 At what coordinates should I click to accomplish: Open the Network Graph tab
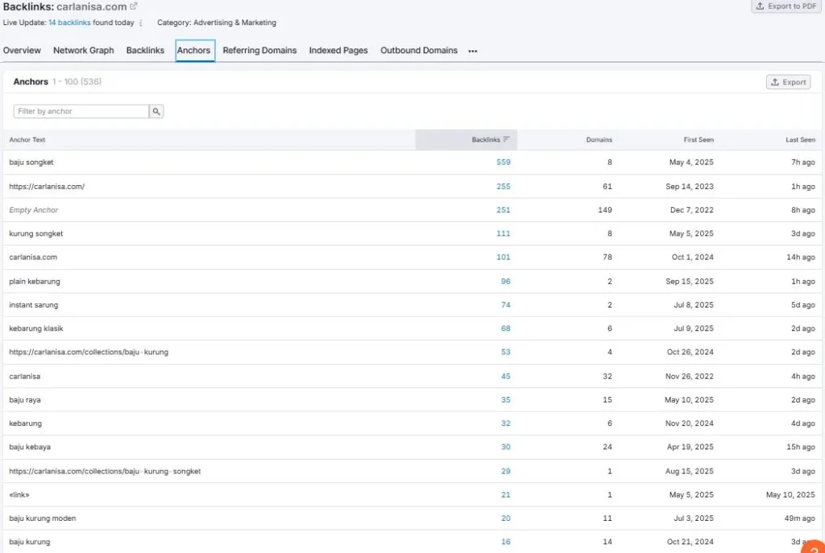[x=84, y=51]
